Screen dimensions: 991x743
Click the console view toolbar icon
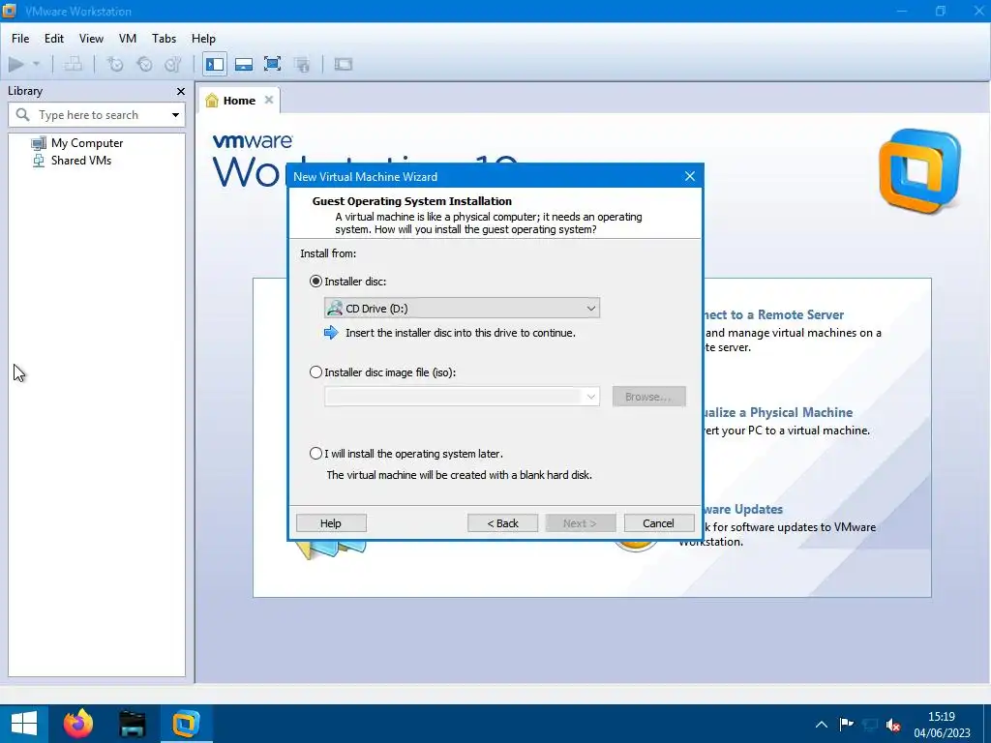tap(344, 64)
